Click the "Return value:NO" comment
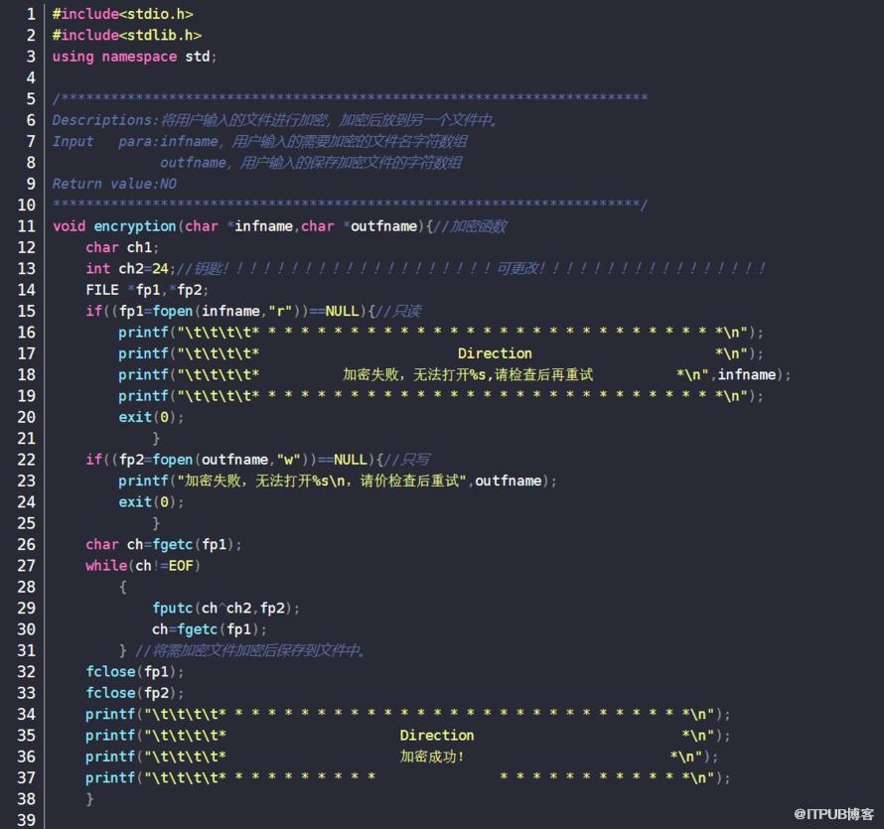 (114, 184)
